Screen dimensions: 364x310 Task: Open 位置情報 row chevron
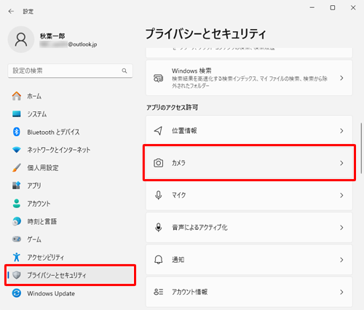(x=341, y=131)
